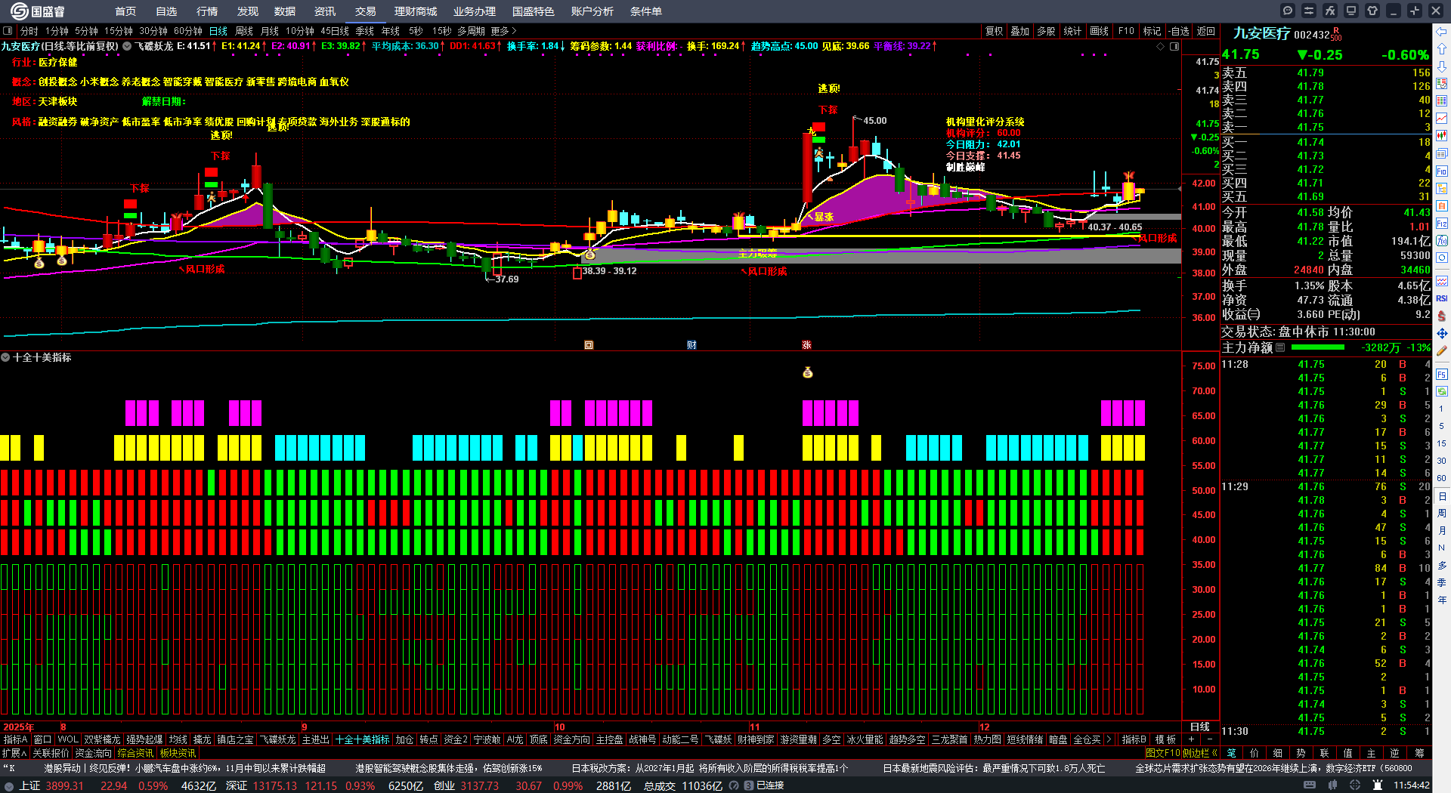The image size is (1451, 793).
Task: Click the screen layout icon in title bar
Action: 1351,11
